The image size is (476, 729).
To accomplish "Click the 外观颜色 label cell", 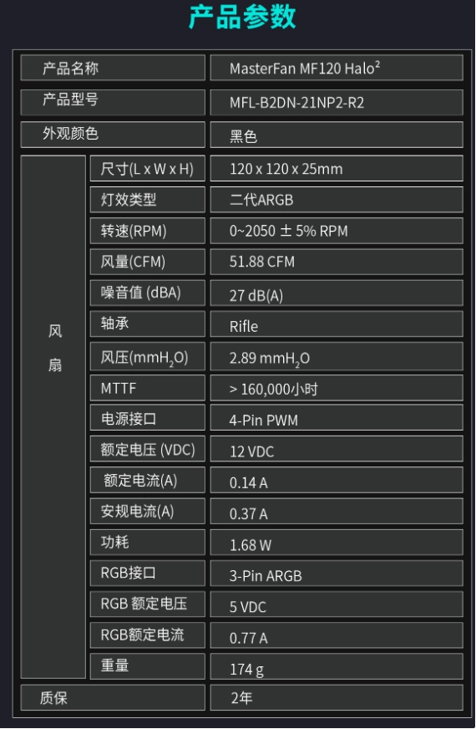I will [x=113, y=135].
